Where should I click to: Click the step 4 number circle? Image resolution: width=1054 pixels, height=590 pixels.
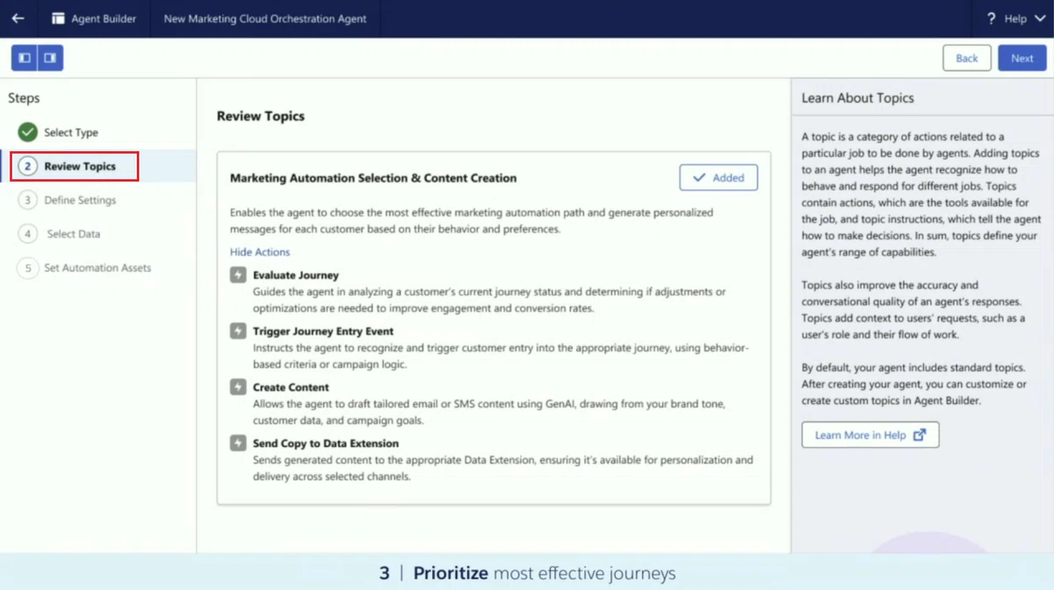pyautogui.click(x=27, y=234)
